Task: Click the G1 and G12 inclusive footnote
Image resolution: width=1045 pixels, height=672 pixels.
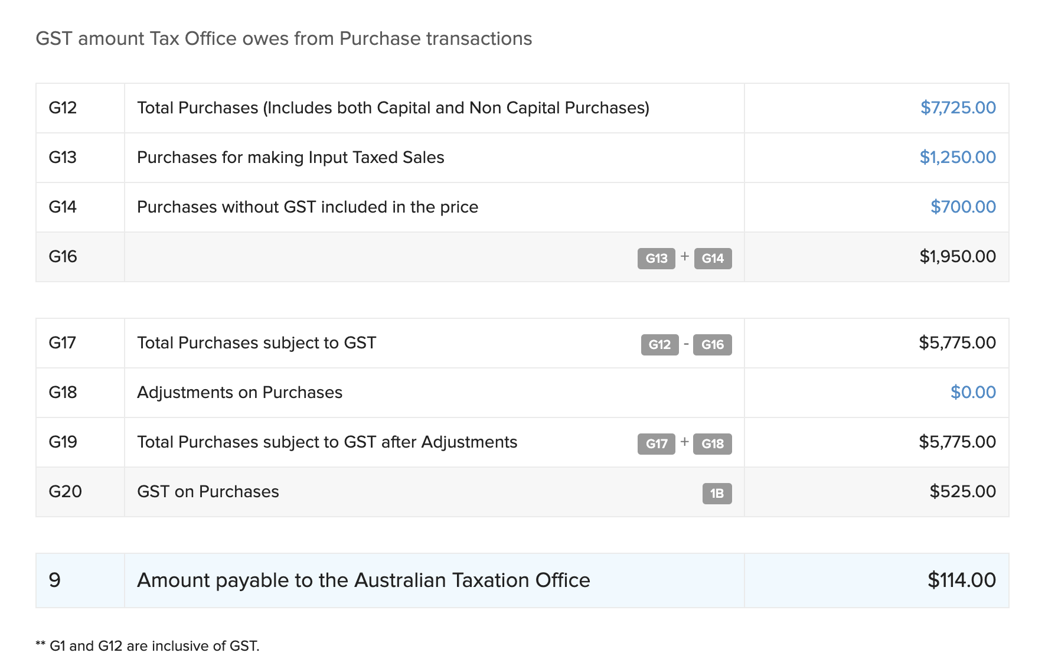Action: pos(148,645)
